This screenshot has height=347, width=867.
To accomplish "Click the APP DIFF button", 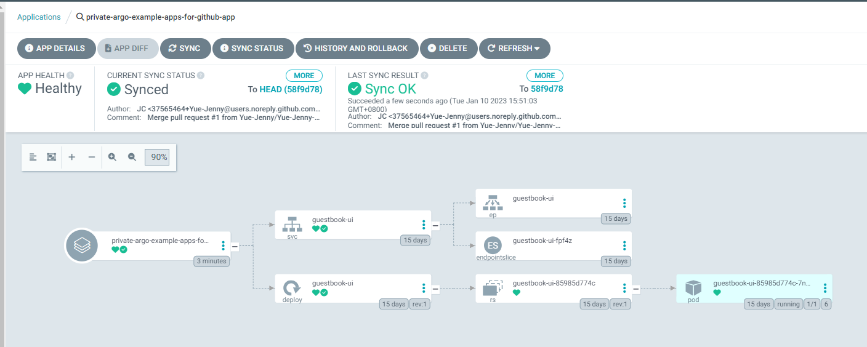I will 127,48.
